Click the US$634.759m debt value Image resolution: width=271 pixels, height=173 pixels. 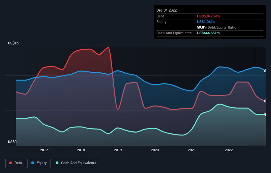pyautogui.click(x=208, y=16)
